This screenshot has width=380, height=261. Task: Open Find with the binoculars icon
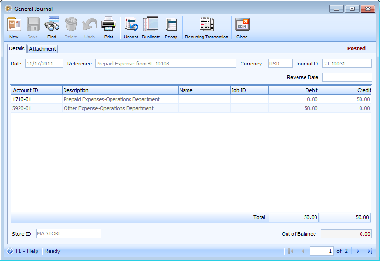(52, 25)
